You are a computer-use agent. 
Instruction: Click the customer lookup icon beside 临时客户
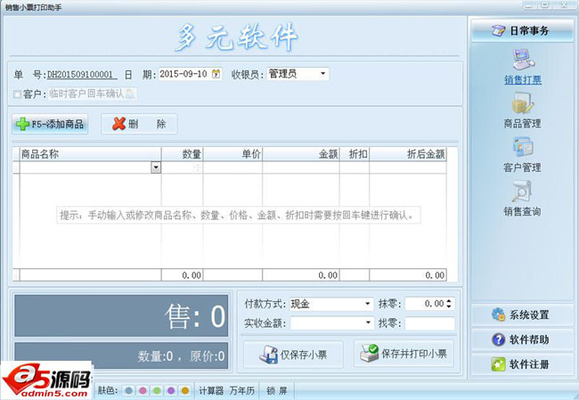click(x=130, y=94)
